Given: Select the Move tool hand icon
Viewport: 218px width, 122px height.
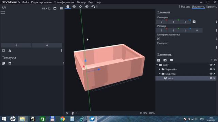Looking at the screenshot, I should [68, 6].
